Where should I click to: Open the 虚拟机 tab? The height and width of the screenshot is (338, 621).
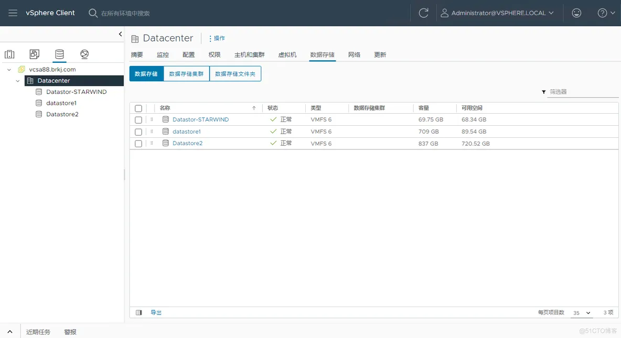(287, 54)
